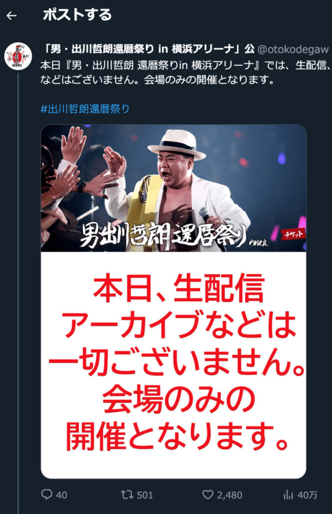Like the post with the heart icon
The width and height of the screenshot is (332, 514).
pos(208,495)
